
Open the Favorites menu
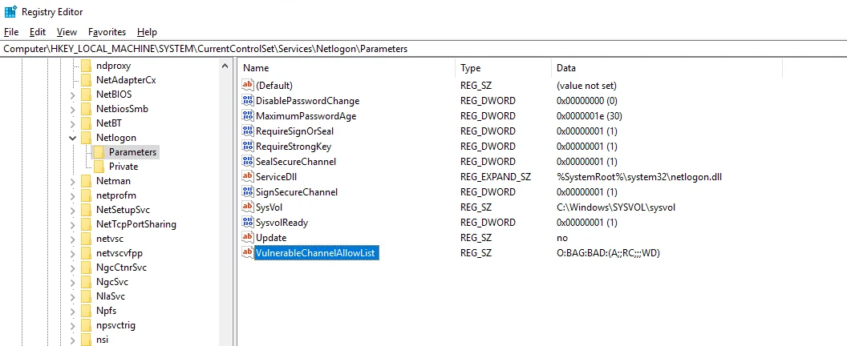click(x=107, y=32)
